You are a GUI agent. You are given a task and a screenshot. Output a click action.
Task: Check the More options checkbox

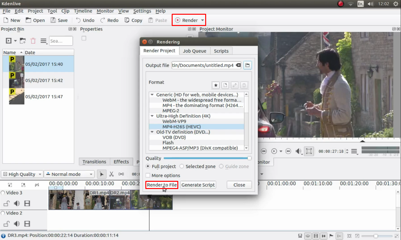click(148, 175)
